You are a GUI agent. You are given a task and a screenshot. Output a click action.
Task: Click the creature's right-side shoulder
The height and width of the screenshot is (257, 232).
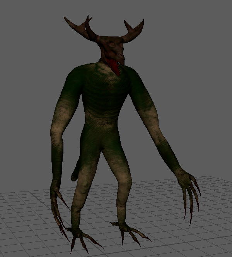coord(136,79)
